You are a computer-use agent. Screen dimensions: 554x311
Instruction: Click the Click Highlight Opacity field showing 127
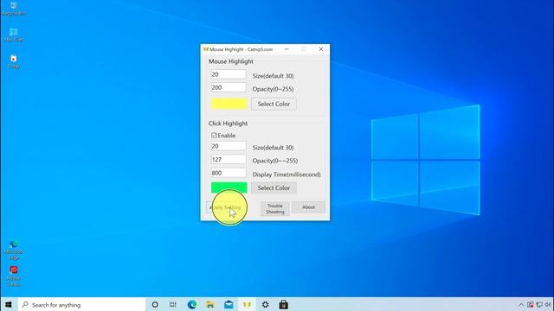pos(229,159)
